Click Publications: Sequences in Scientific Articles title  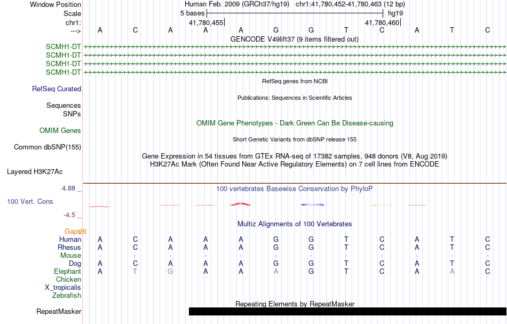pyautogui.click(x=295, y=98)
